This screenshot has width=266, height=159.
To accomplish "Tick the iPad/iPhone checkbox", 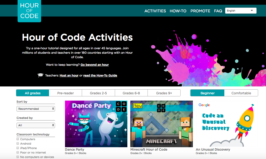I will 18,148.
